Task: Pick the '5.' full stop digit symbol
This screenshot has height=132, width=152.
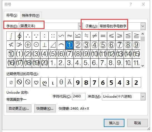Action: 86,63
